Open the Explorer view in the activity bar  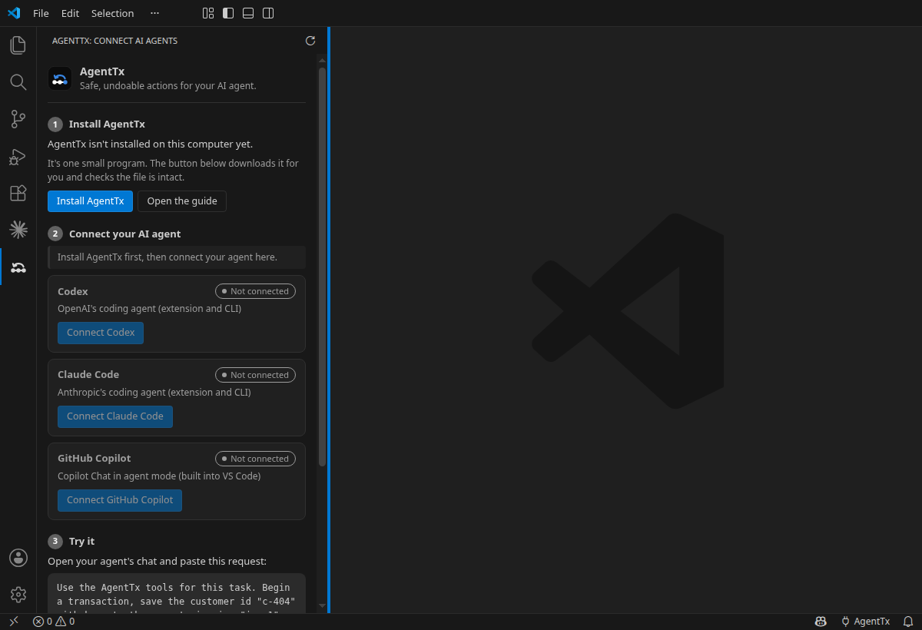[x=18, y=45]
